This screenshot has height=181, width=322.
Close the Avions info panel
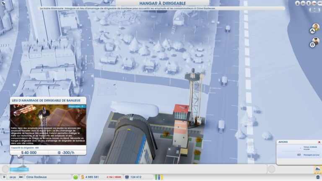tap(319, 142)
